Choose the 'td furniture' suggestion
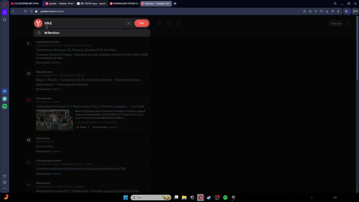 point(92,33)
